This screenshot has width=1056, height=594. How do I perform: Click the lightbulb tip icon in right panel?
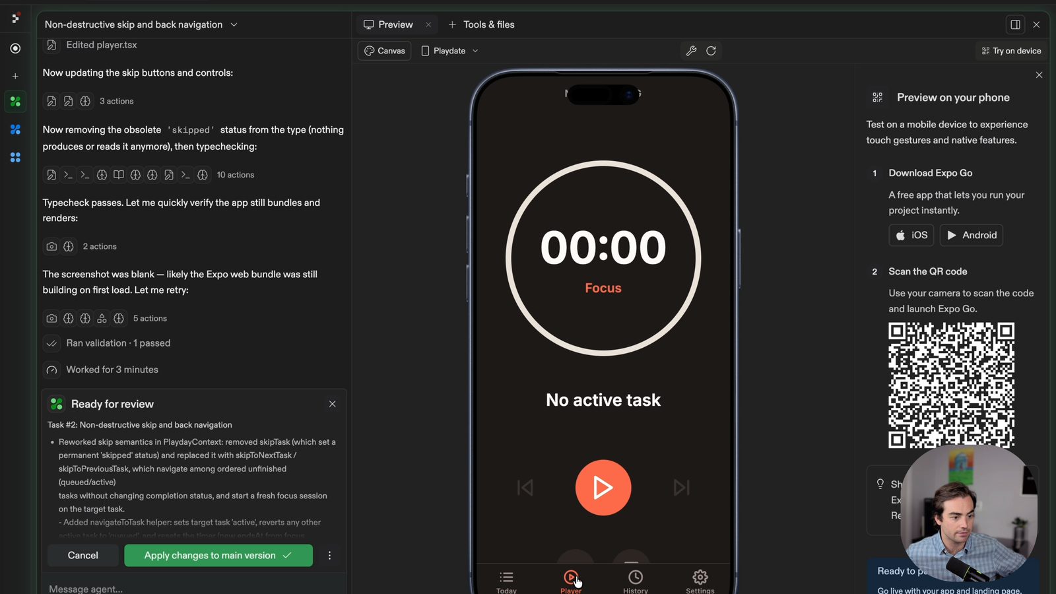pyautogui.click(x=880, y=484)
